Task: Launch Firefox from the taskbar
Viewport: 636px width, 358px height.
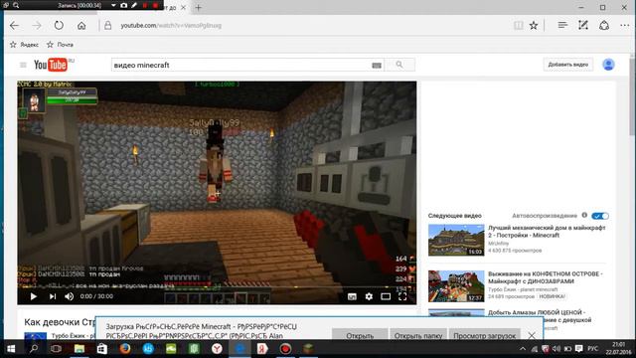Action: point(125,349)
